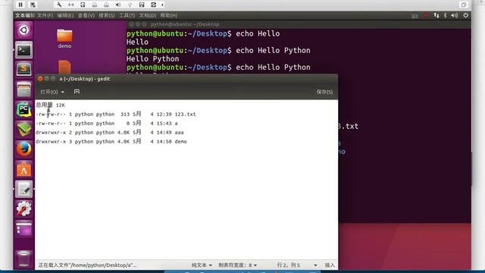Click the Bluetooth indicator in top panel
Image resolution: width=485 pixels, height=273 pixels.
coord(446,15)
